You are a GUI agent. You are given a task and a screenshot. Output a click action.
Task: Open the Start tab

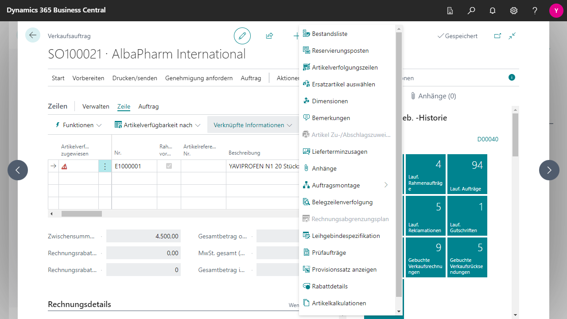point(58,78)
